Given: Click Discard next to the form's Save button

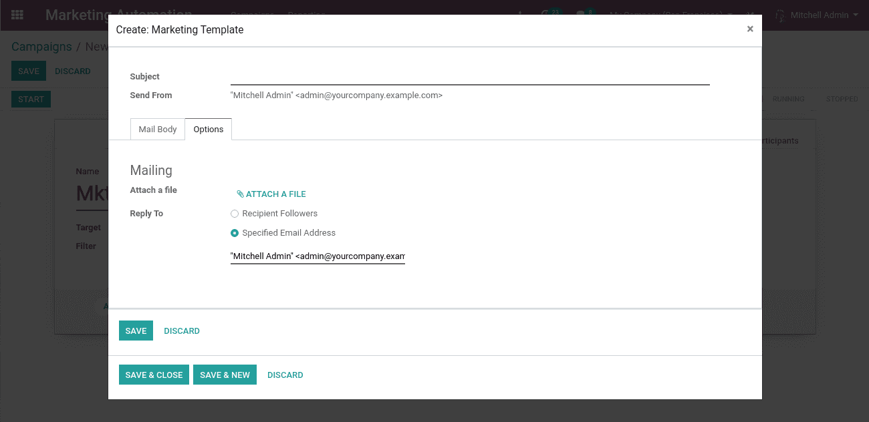Looking at the screenshot, I should click(182, 331).
